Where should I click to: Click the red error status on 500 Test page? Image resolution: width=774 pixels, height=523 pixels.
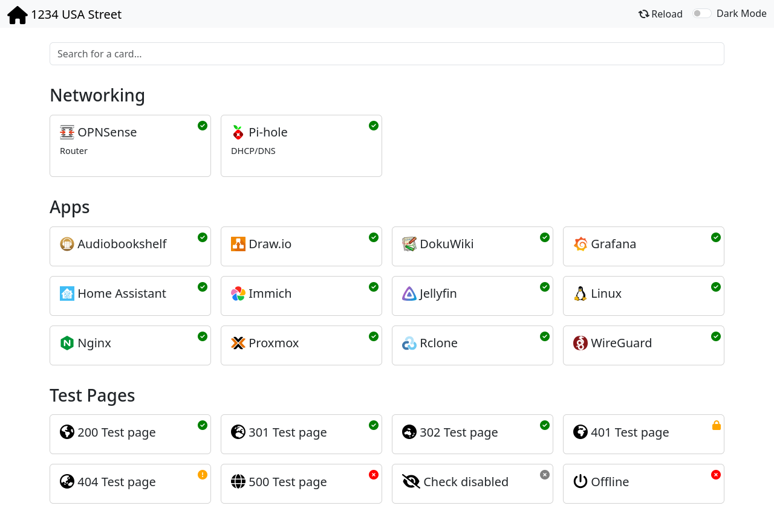[x=374, y=475]
